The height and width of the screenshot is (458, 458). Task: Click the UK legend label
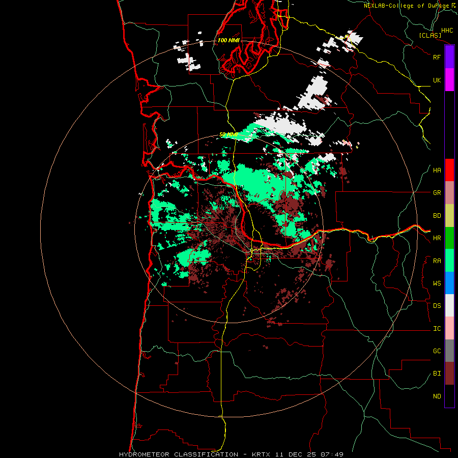(x=437, y=80)
